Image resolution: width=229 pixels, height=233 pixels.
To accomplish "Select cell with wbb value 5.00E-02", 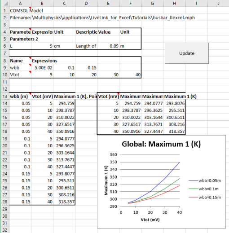I will pyautogui.click(x=42, y=68).
